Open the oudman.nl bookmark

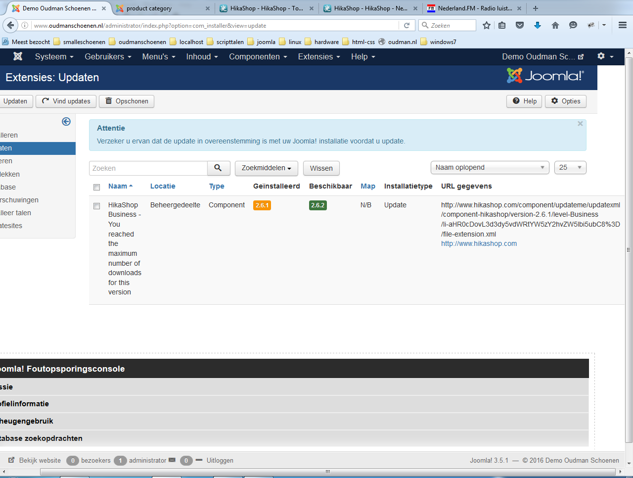(x=398, y=42)
